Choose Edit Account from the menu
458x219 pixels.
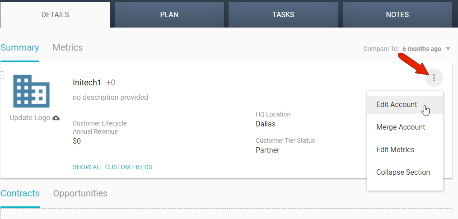pos(397,104)
